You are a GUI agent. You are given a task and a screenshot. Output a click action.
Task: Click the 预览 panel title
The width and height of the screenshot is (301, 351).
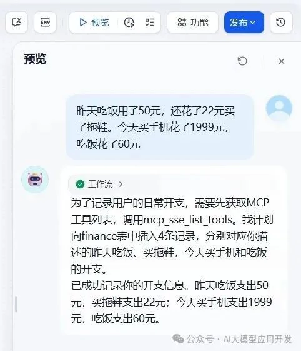point(35,59)
